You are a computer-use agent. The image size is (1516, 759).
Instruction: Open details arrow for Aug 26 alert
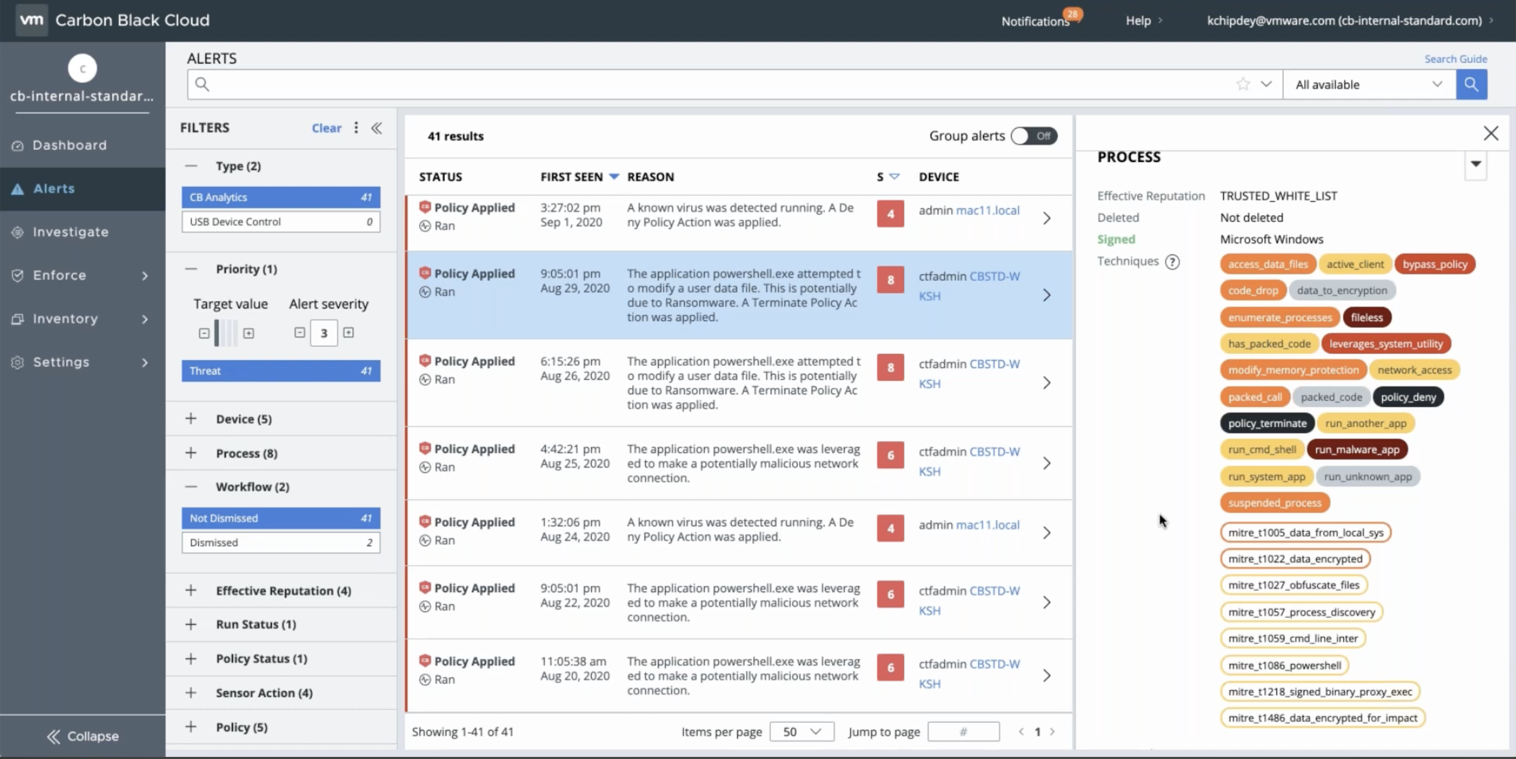pos(1047,383)
